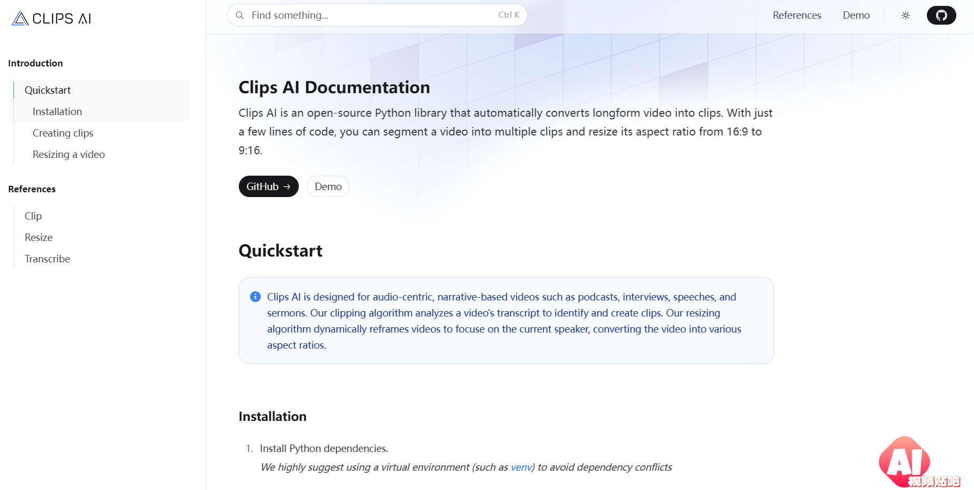Click the AI watermark badge
Viewport: 974px width, 490px height.
[x=918, y=462]
